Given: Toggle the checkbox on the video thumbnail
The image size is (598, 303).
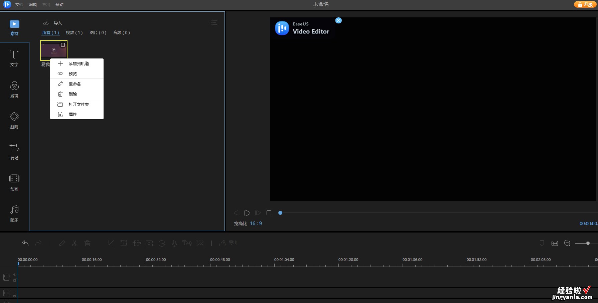Looking at the screenshot, I should coord(63,45).
